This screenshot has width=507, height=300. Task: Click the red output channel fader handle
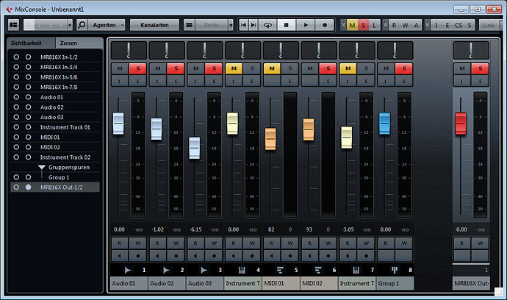pos(461,124)
